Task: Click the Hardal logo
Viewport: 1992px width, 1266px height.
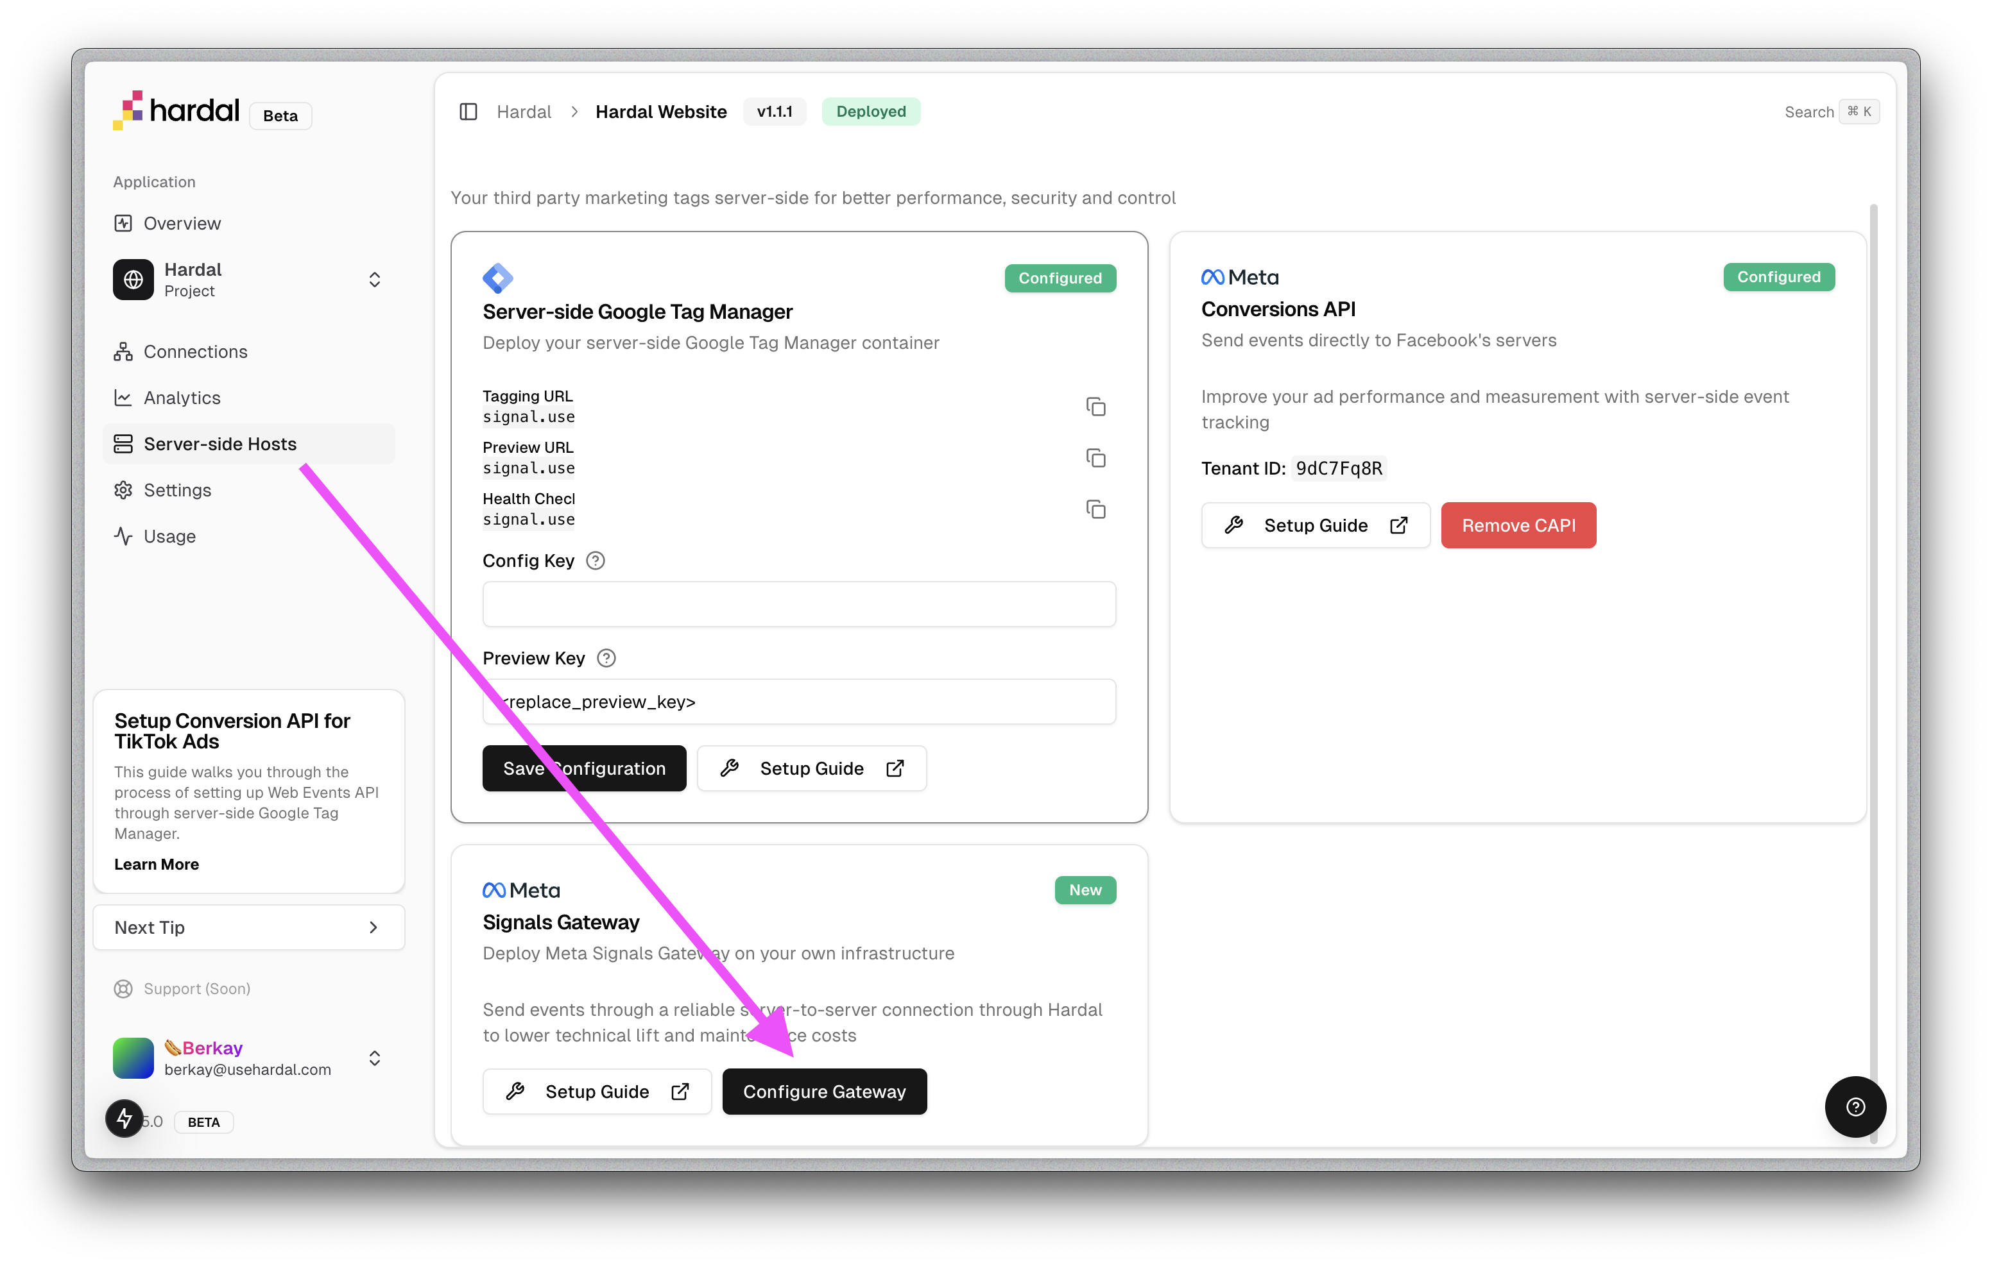Action: pyautogui.click(x=176, y=111)
